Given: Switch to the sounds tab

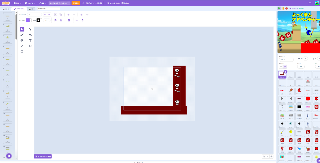Looking at the screenshot, I should coord(31,9).
